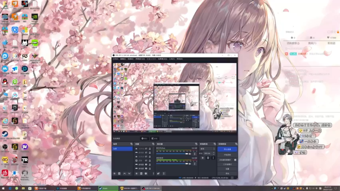340x191 pixels.
Task: Delete the selected scene with the Scenes trash icon
Action: pyautogui.click(x=119, y=174)
